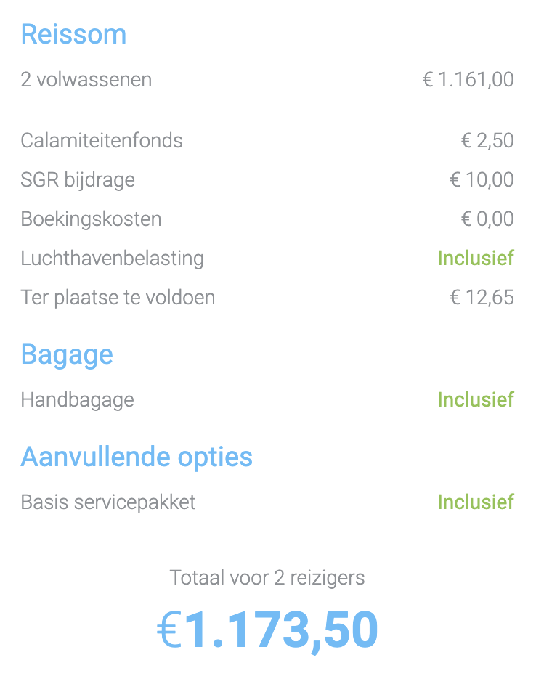536x700 pixels.
Task: Select the Basis servicepakket label
Action: 108,502
